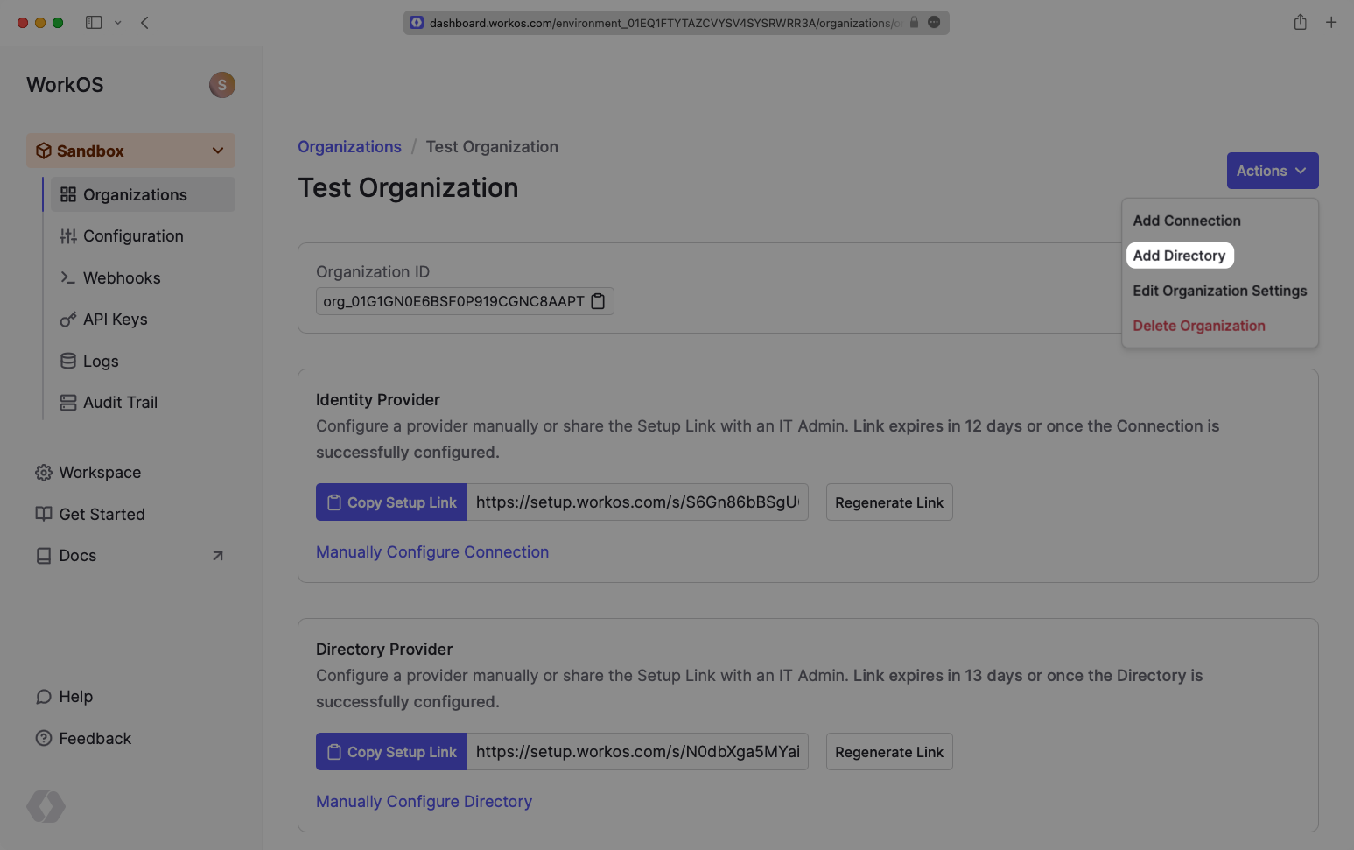This screenshot has height=850, width=1354.
Task: Go to API Keys in sidebar
Action: click(115, 320)
